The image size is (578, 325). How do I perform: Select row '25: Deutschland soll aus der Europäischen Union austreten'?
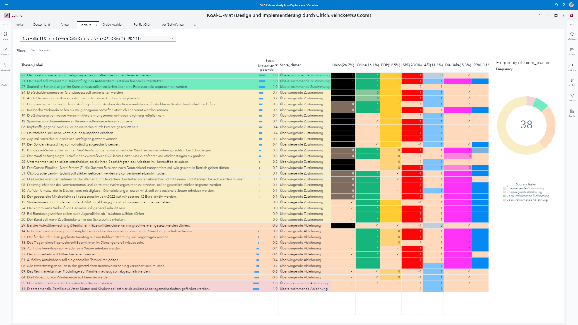(136, 283)
